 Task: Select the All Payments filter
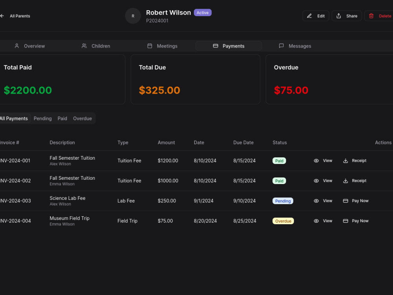(x=15, y=118)
